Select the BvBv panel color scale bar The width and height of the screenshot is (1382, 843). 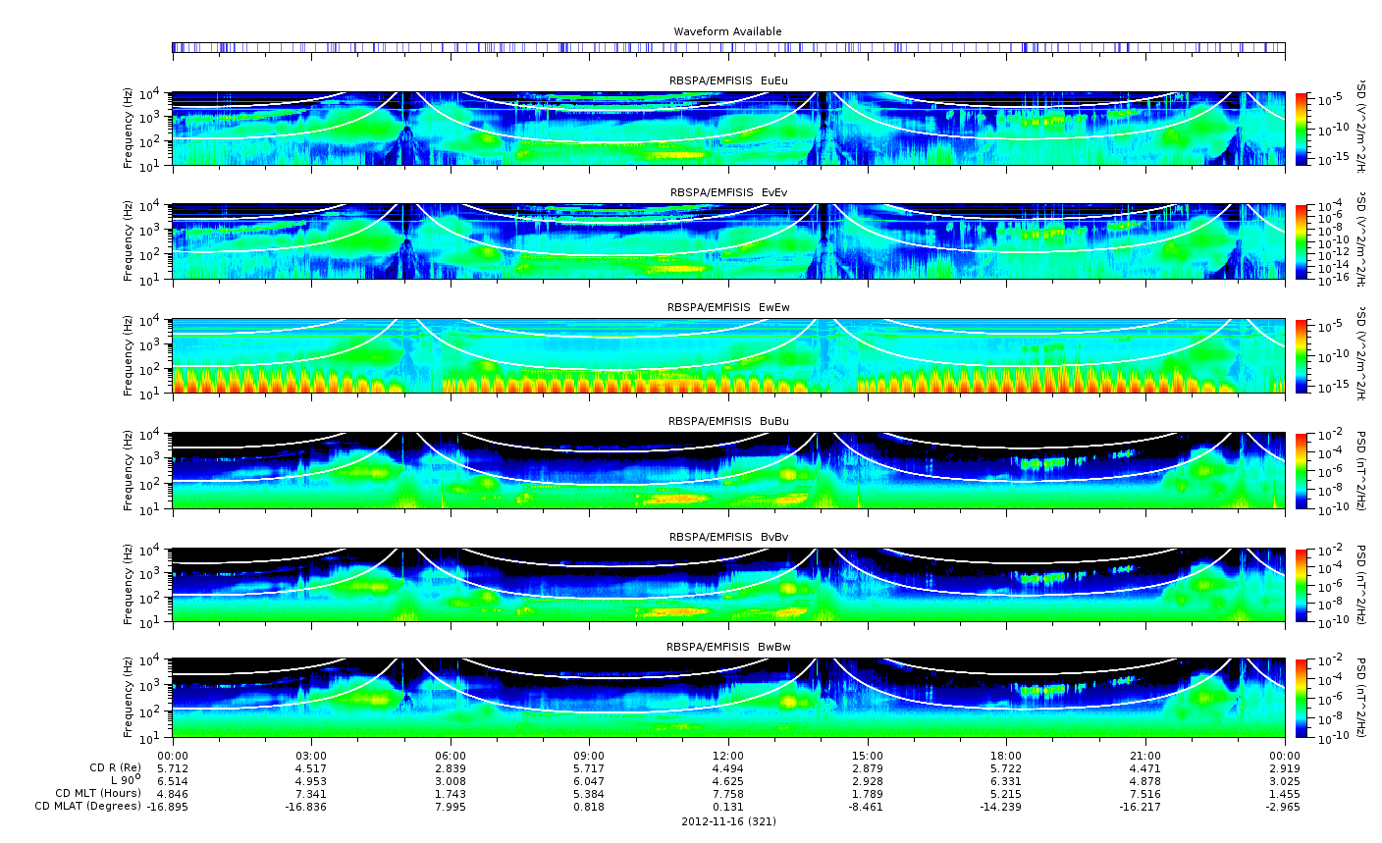pyautogui.click(x=1302, y=585)
